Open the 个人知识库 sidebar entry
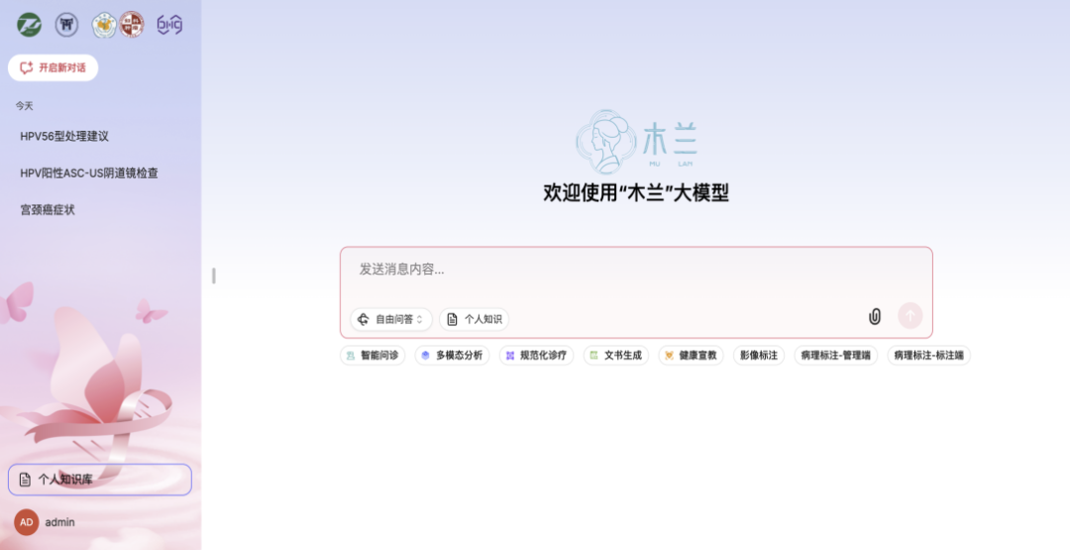The width and height of the screenshot is (1070, 550). tap(99, 480)
